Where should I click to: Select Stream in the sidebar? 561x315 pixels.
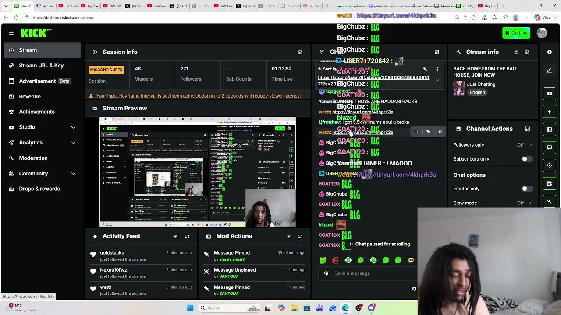[x=43, y=50]
